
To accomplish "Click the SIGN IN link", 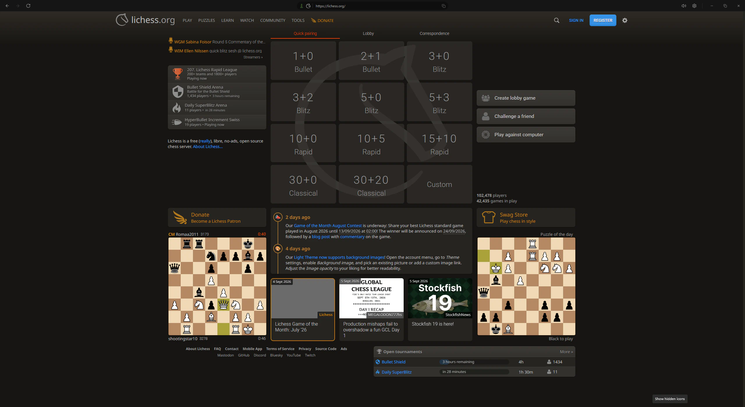I will tap(576, 20).
